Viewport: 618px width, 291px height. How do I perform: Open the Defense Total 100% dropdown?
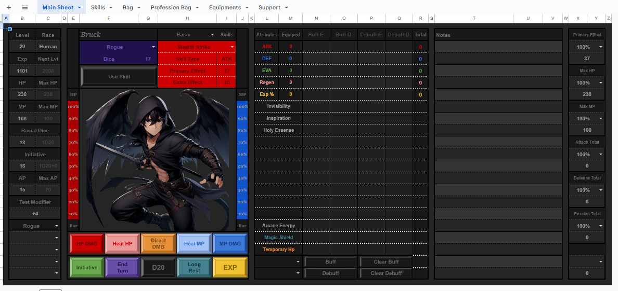(601, 190)
